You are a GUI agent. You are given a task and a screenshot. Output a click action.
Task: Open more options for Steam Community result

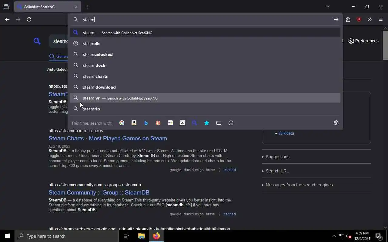[x=219, y=214]
